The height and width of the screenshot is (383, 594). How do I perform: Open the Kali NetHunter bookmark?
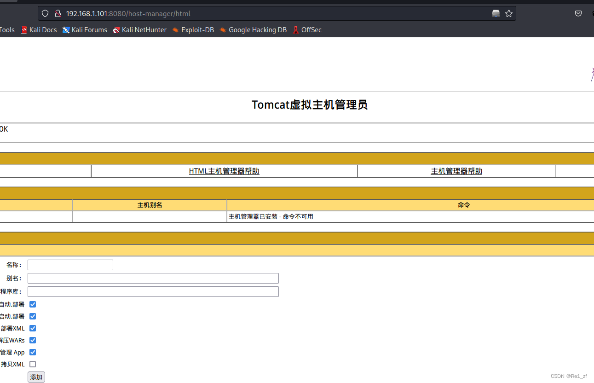pyautogui.click(x=140, y=30)
